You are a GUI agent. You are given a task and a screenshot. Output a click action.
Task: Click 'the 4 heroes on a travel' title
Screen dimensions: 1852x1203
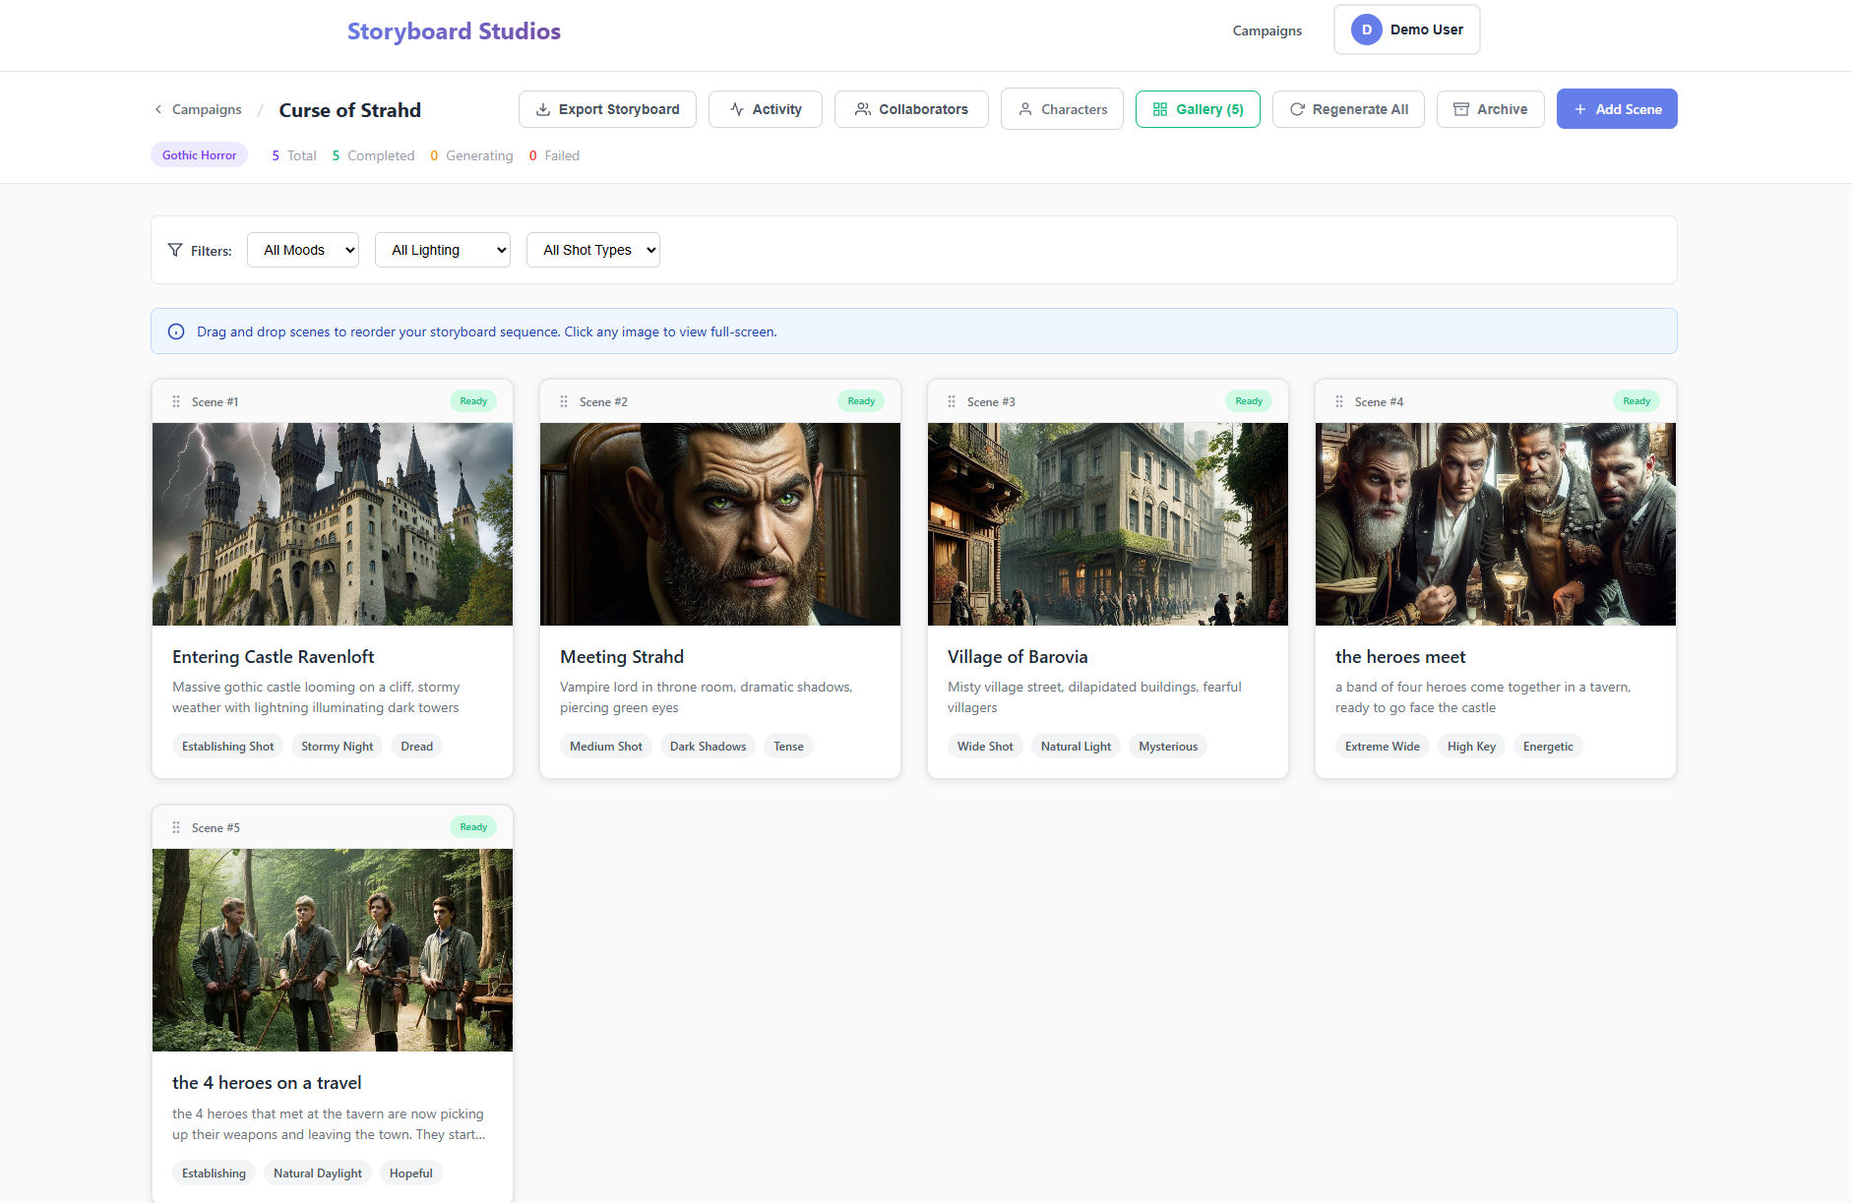[267, 1083]
